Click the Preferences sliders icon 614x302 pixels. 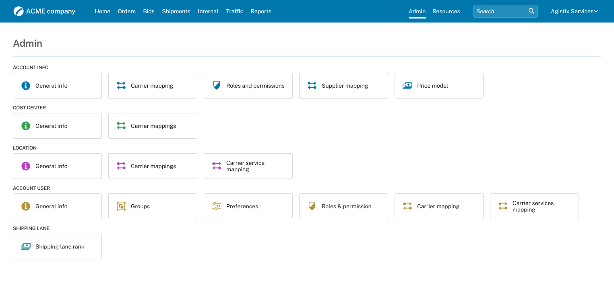tap(217, 206)
